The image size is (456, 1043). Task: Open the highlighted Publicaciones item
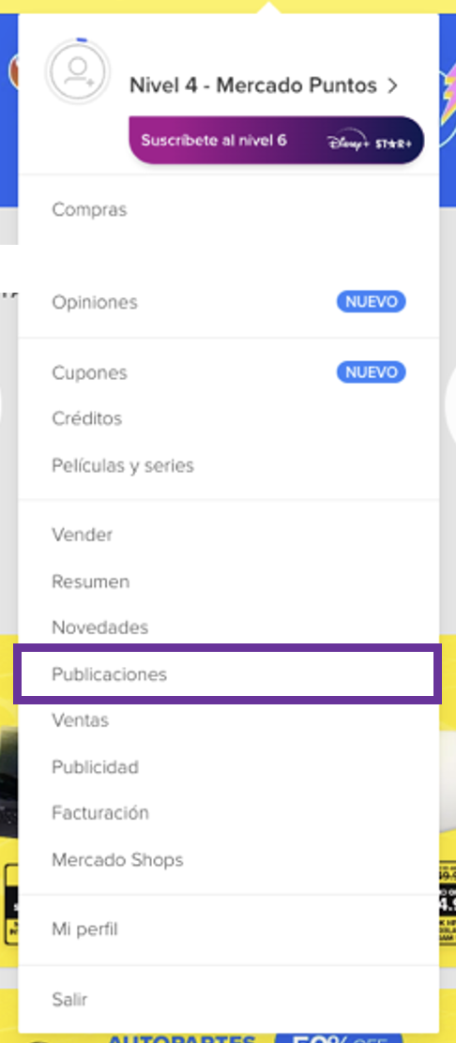tap(228, 673)
